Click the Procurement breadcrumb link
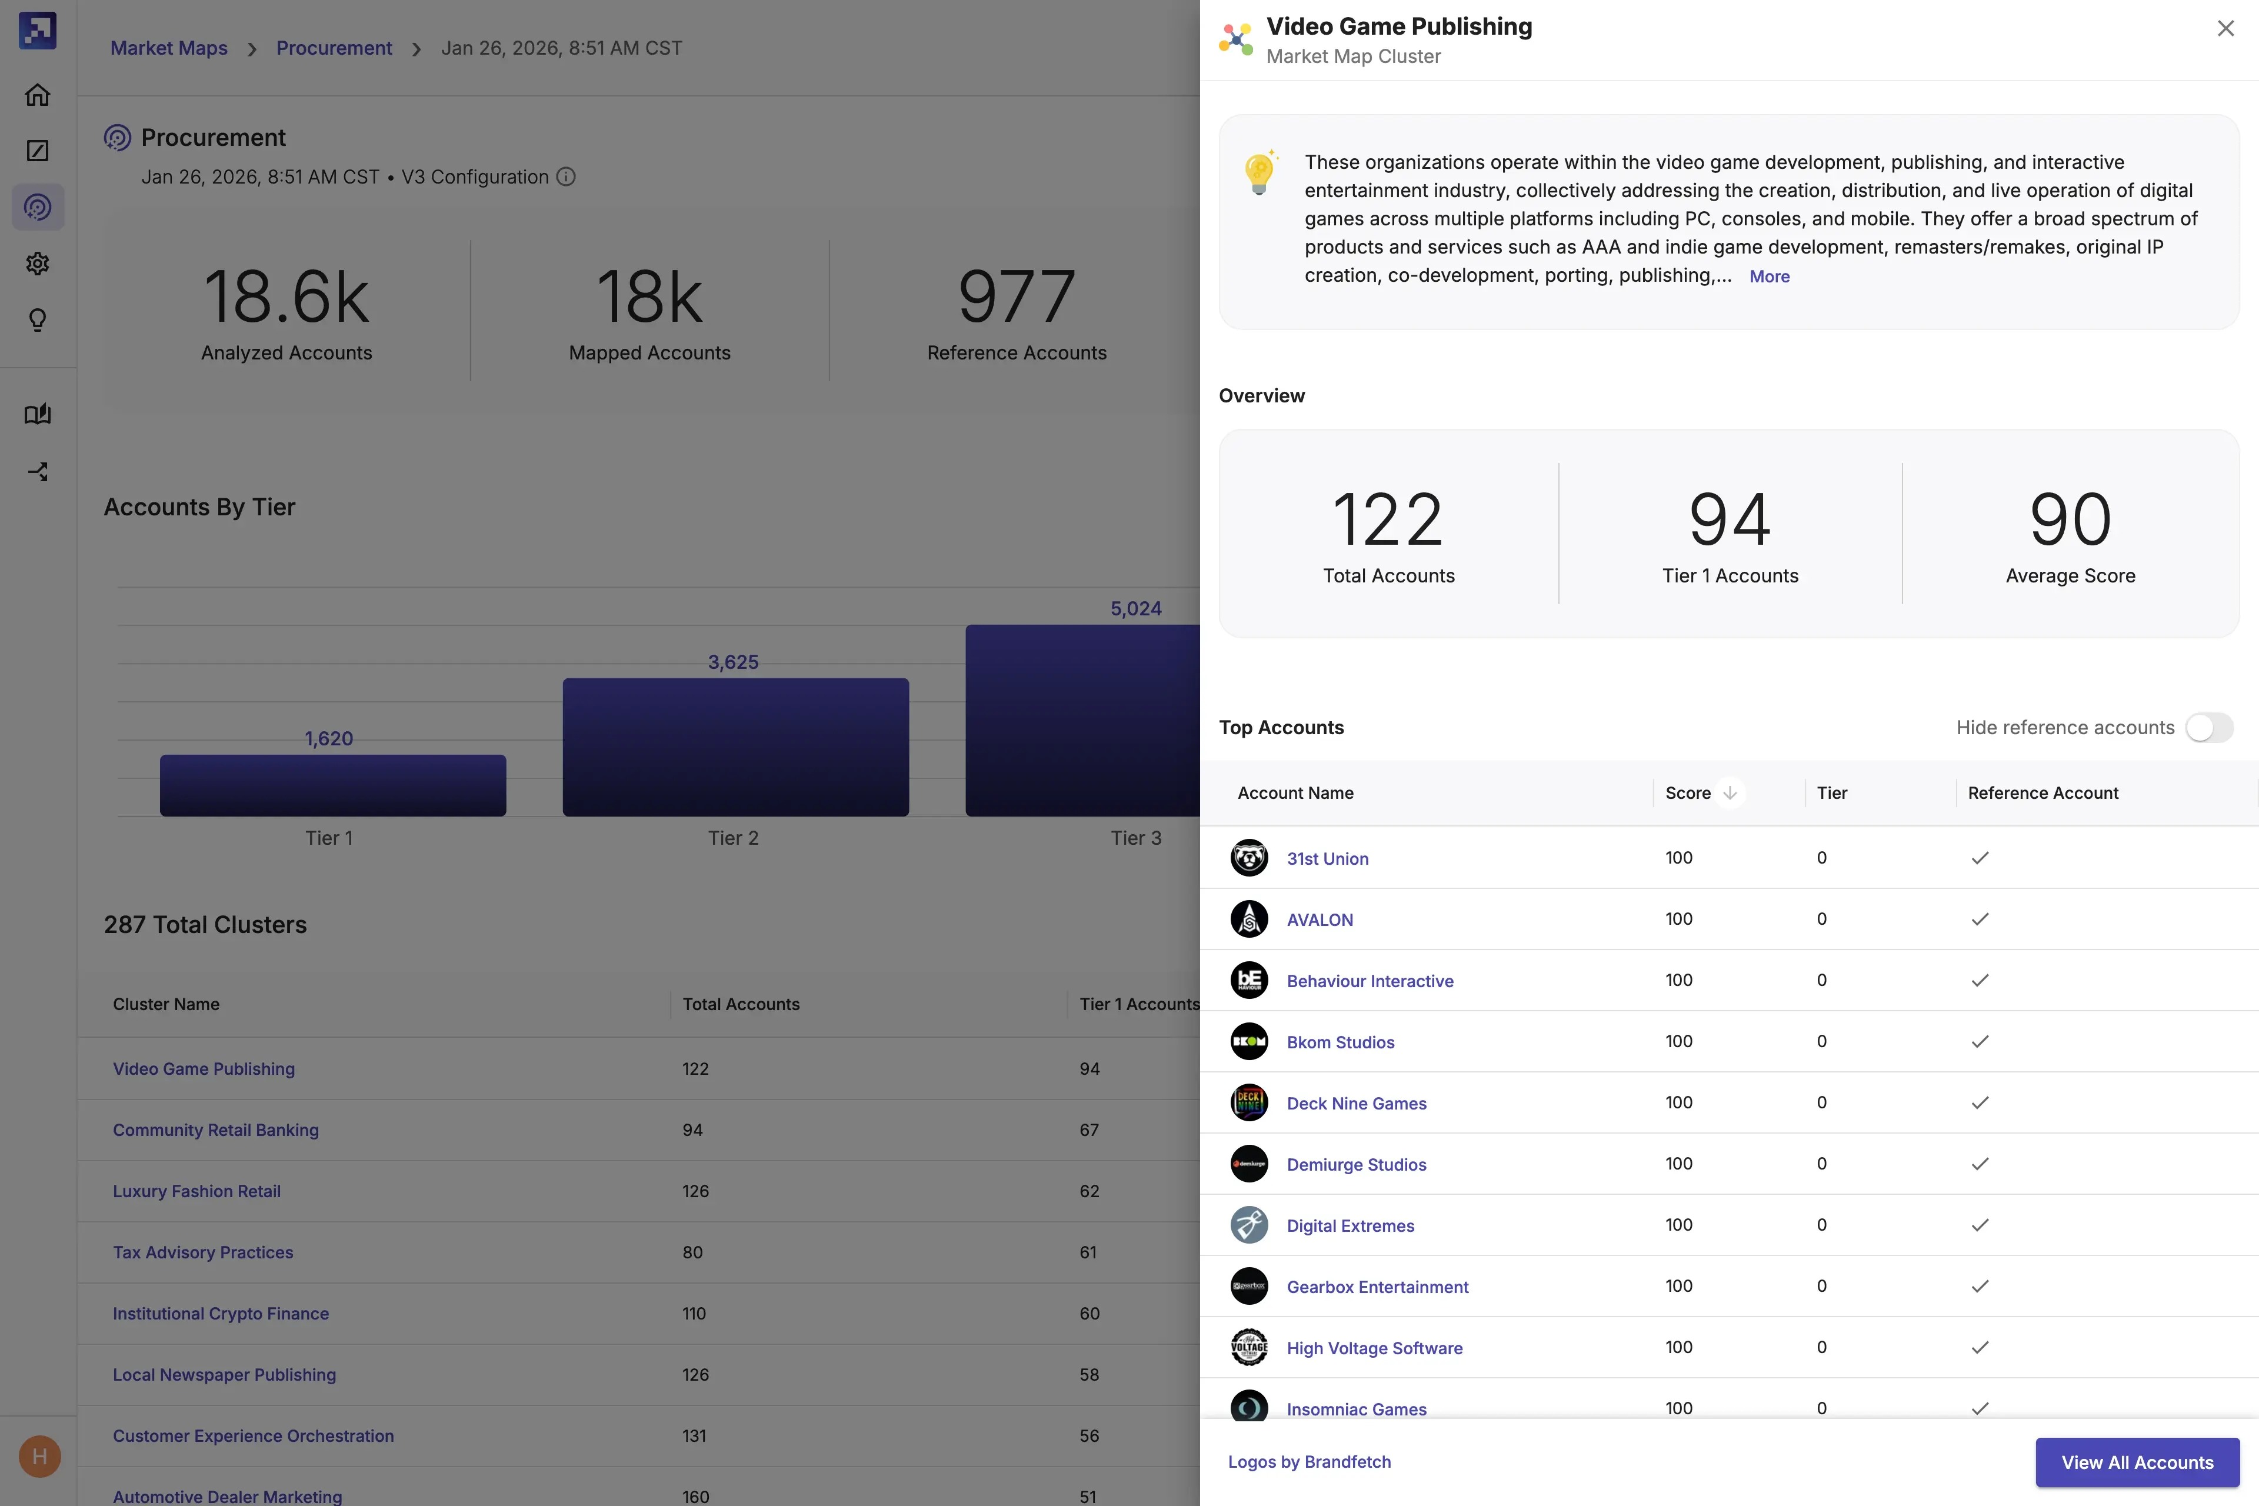The image size is (2259, 1506). coord(334,48)
